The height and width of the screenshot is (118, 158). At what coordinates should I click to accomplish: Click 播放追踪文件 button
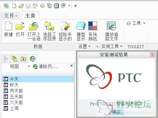112,31
